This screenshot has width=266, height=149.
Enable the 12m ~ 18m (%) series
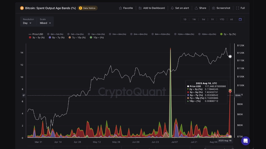(x=184, y=34)
